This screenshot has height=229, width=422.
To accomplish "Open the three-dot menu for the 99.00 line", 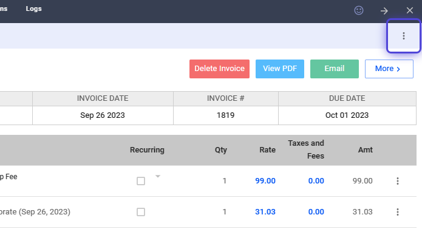I will (x=398, y=181).
